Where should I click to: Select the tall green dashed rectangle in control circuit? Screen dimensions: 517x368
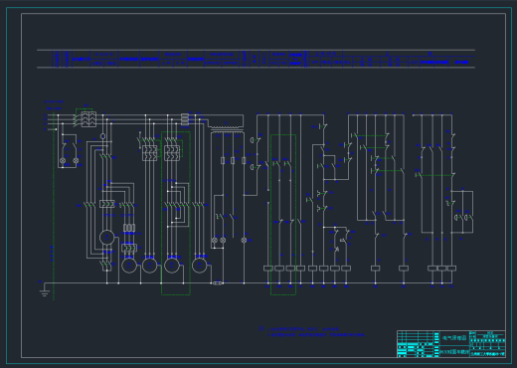tap(283, 215)
